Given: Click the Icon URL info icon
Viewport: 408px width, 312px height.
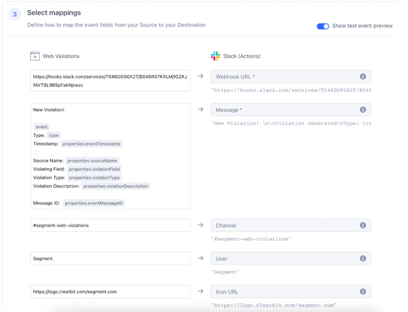Looking at the screenshot, I should 363,292.
